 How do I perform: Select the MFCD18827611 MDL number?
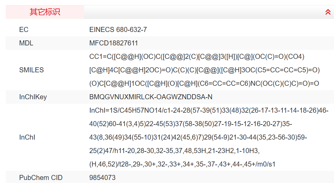[114, 43]
